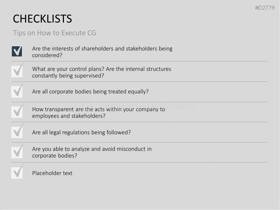Uncheck the dark checkbox for shareholders interests
This screenshot has width=280, height=210.
pyautogui.click(x=17, y=51)
